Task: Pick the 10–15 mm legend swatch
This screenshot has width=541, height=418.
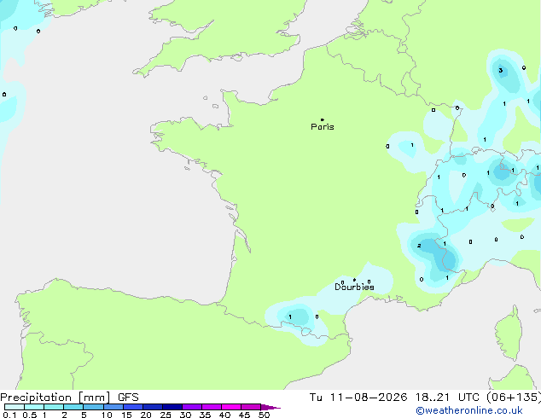Action: pos(113,407)
